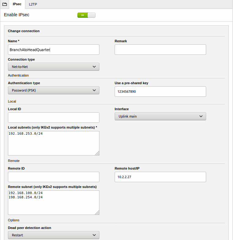The width and height of the screenshot is (233, 240).
Task: Select the IPsec tab
Action: pos(17,4)
